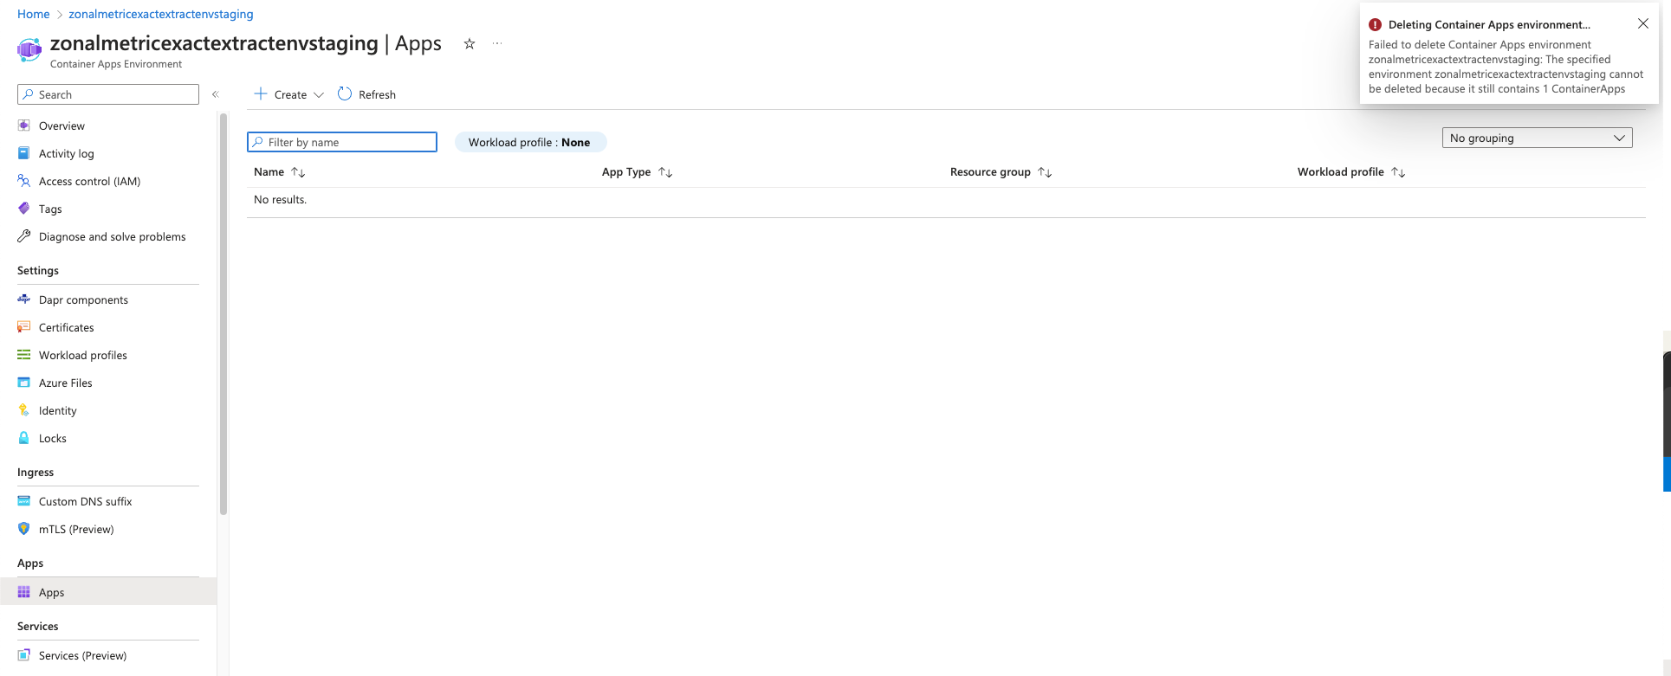The image size is (1671, 676).
Task: Sort by Resource group column arrows
Action: [1045, 172]
